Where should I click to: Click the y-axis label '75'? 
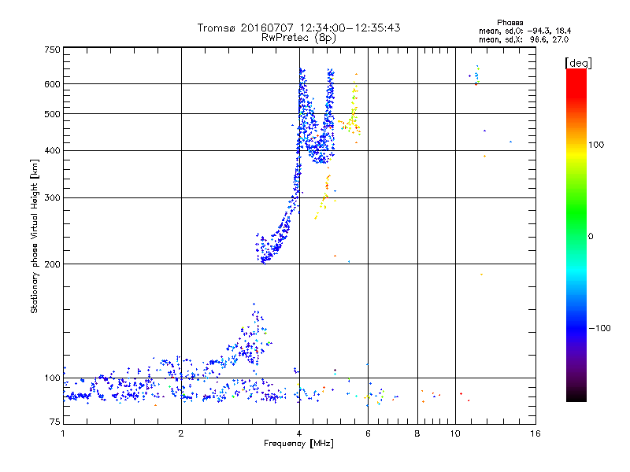pyautogui.click(x=55, y=422)
